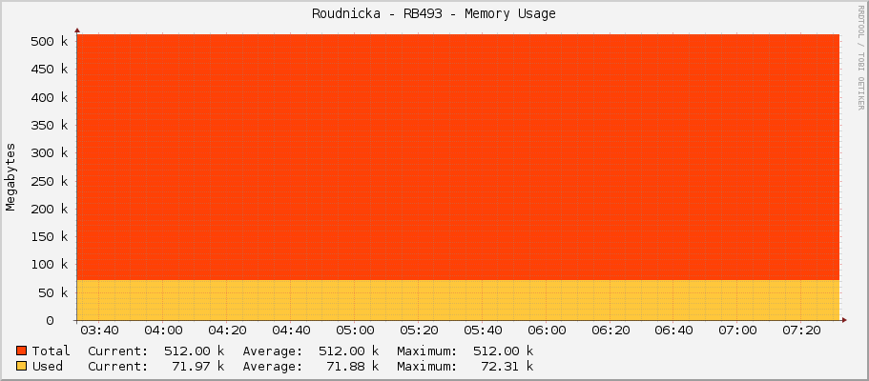Click Total Average value 512.00 k
This screenshot has width=869, height=381.
(x=348, y=351)
